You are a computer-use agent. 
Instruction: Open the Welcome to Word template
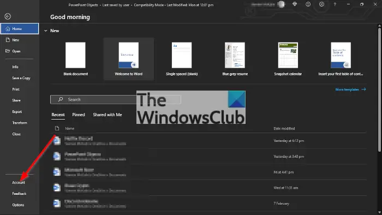(x=129, y=59)
